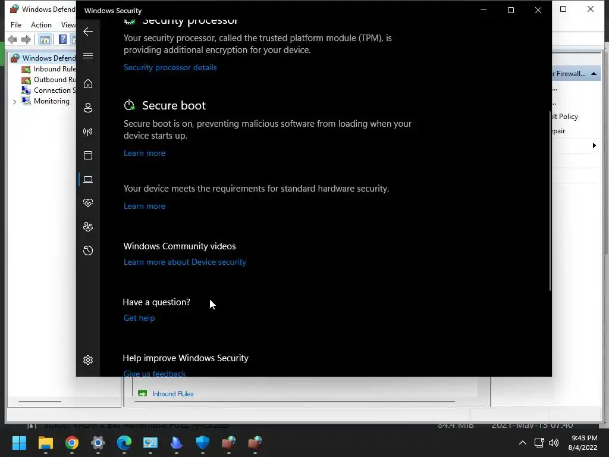Image resolution: width=609 pixels, height=457 pixels.
Task: Open Settings gear app from the taskbar
Action: 98,443
